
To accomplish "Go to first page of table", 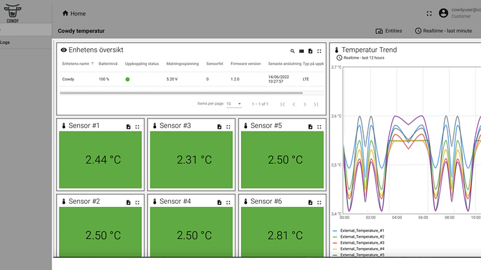I will pyautogui.click(x=282, y=104).
